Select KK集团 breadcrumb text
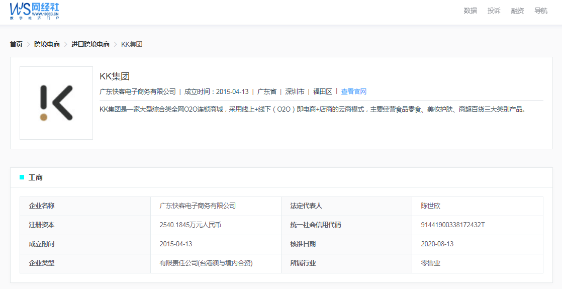This screenshot has height=289, width=562. point(132,44)
